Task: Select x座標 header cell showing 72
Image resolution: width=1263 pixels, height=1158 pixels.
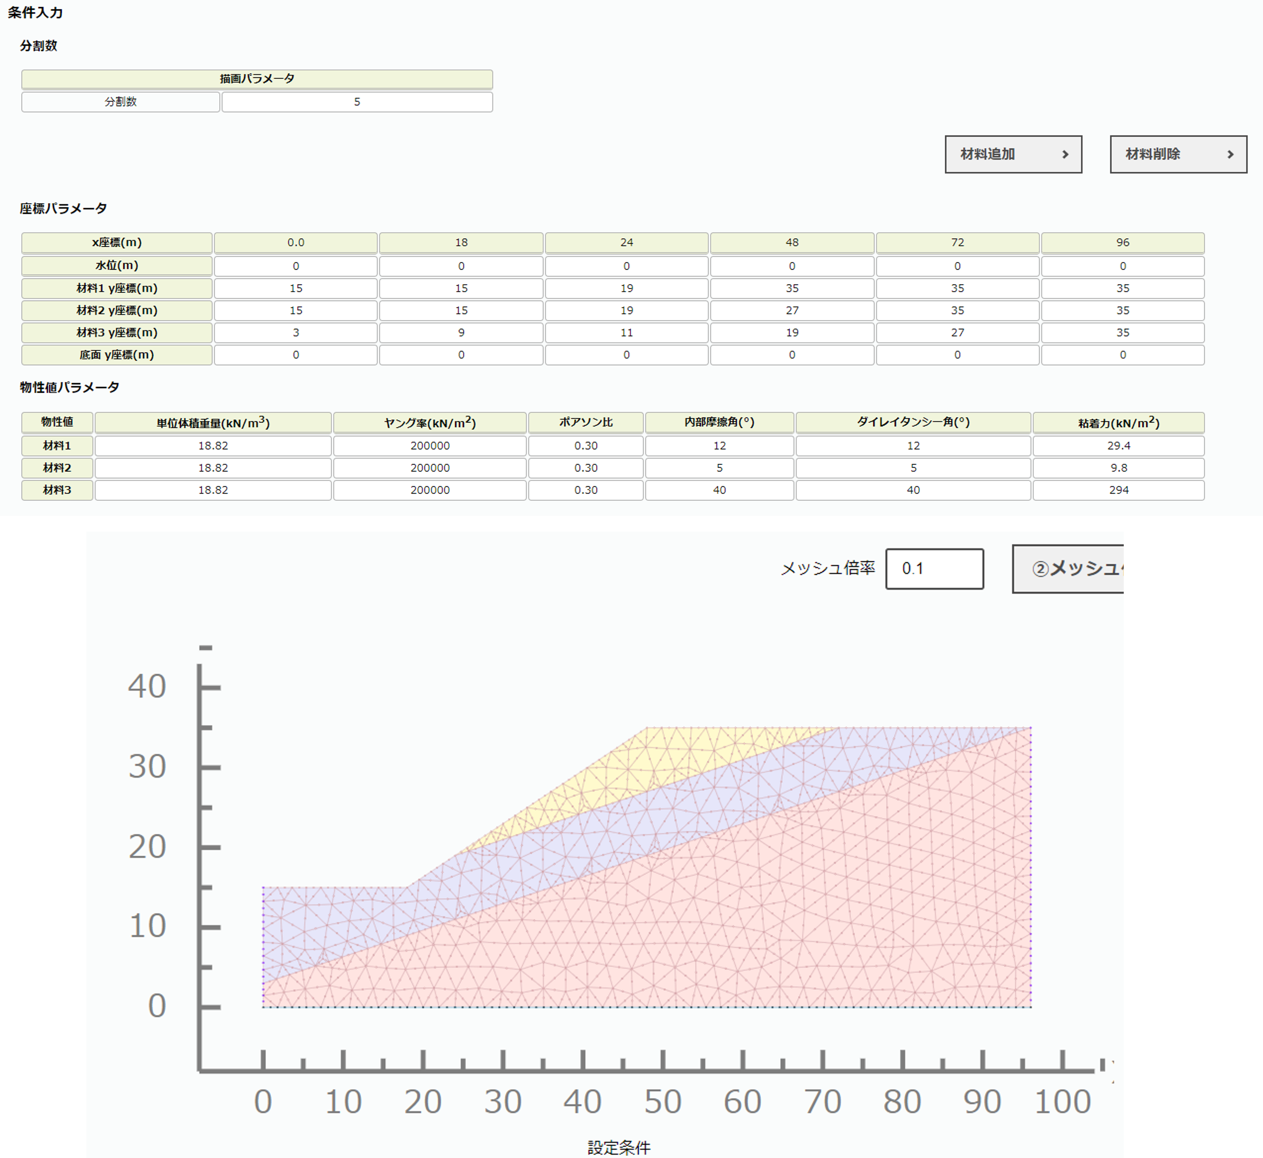Action: [x=957, y=243]
